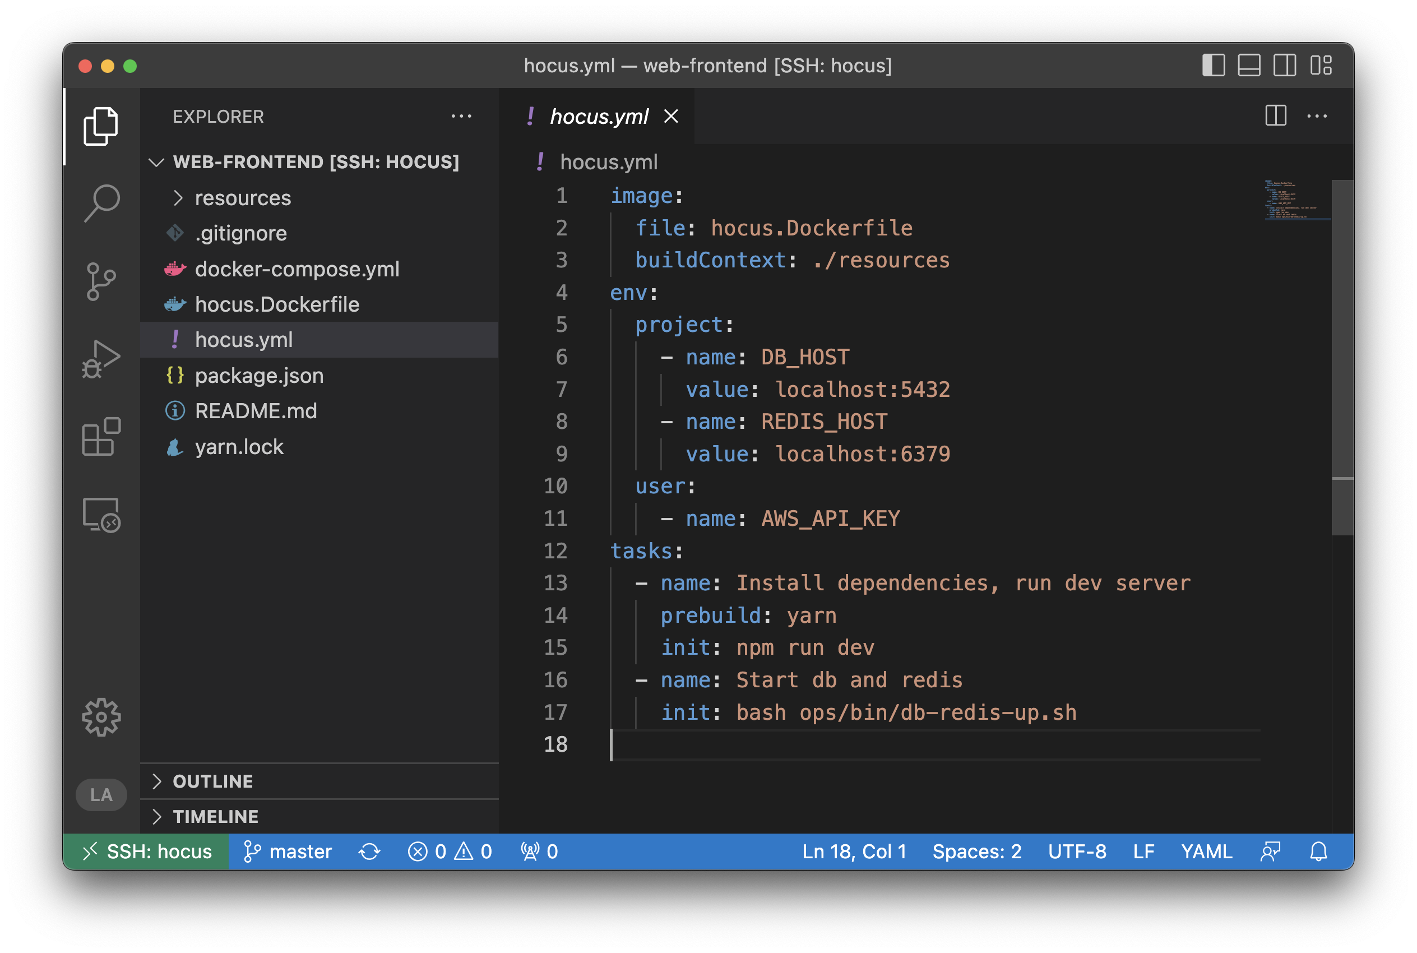Select the hocus.yml editor tab
This screenshot has width=1417, height=953.
click(599, 116)
